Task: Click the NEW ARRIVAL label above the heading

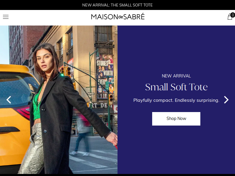Action: 176,76
